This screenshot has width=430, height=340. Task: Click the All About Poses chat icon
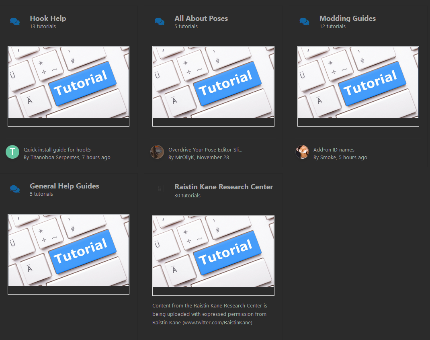click(160, 21)
